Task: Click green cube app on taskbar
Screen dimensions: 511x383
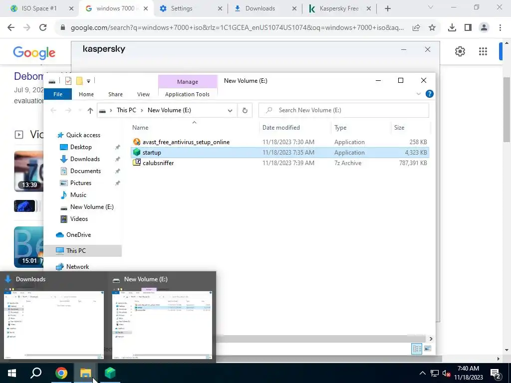Action: coord(110,373)
